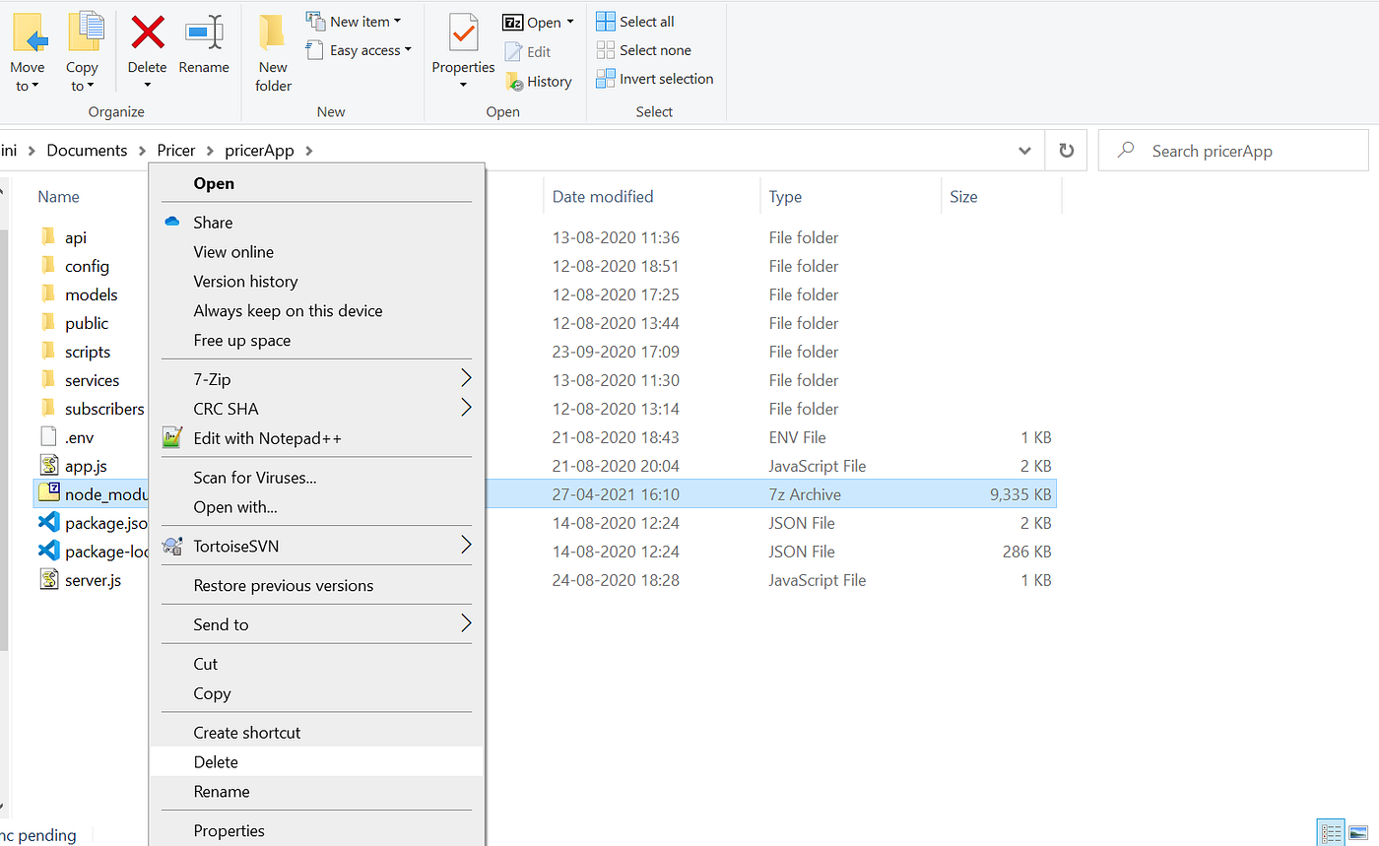Open the address bar history dropdown
Screen dimensions: 1379x846
[x=1024, y=150]
